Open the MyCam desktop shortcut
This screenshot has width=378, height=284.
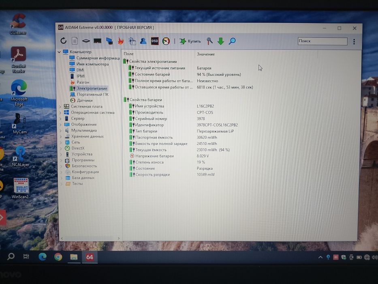pyautogui.click(x=19, y=123)
